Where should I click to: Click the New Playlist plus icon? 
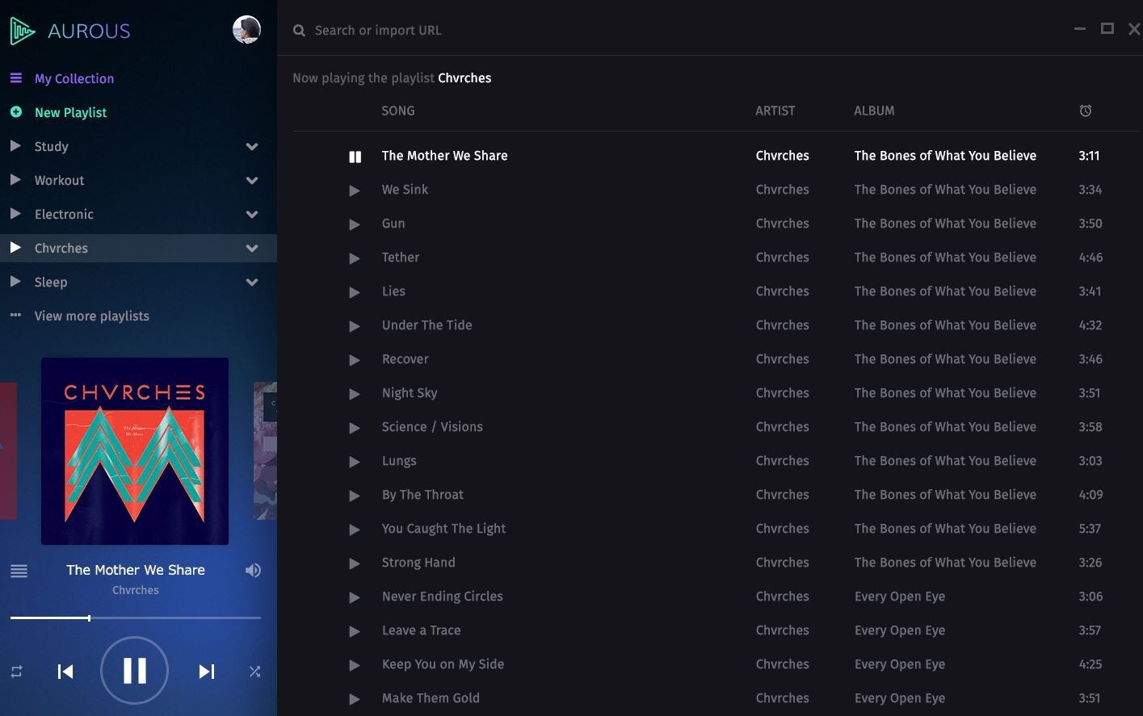(x=16, y=112)
